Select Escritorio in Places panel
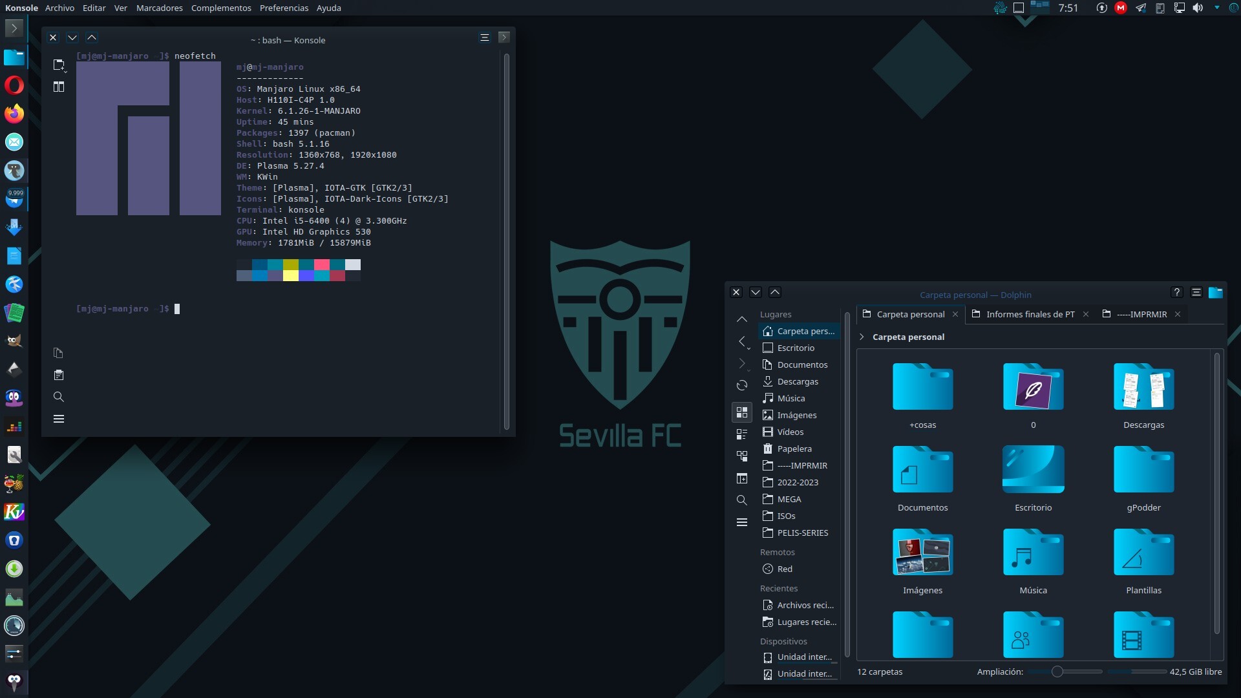The width and height of the screenshot is (1241, 698). [799, 348]
